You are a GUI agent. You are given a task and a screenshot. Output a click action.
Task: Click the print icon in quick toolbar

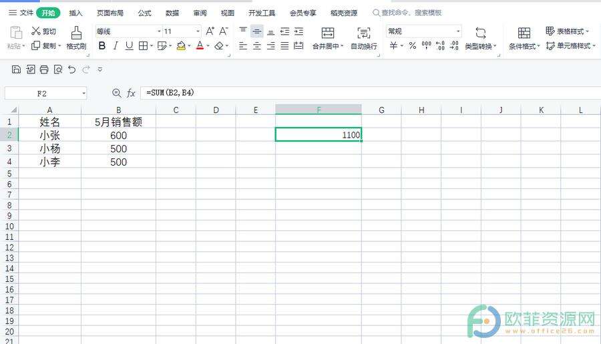point(44,69)
